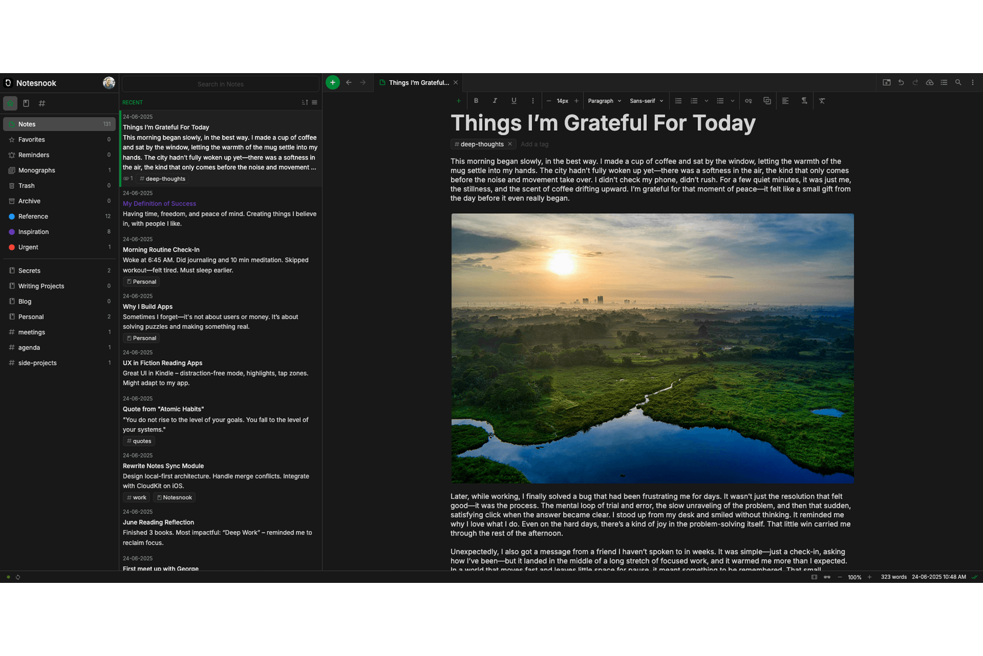Viewport: 983px width, 656px height.
Task: Open the Morning Routine Check-In note
Action: point(161,250)
